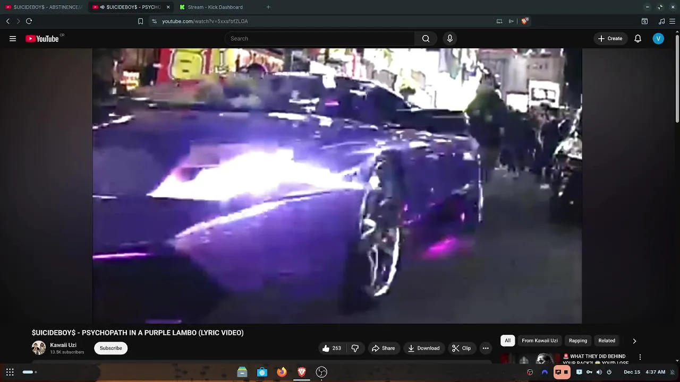Open the application grid launcher
This screenshot has height=382, width=680.
coord(10,372)
